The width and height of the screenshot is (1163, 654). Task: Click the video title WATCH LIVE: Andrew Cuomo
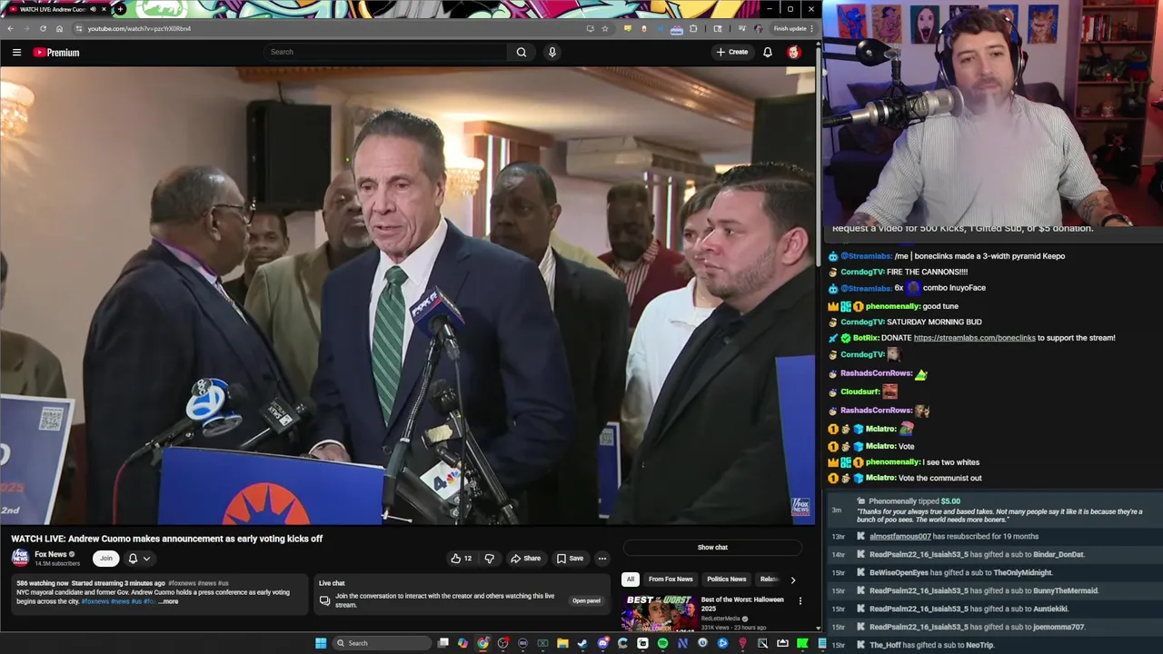tap(167, 539)
